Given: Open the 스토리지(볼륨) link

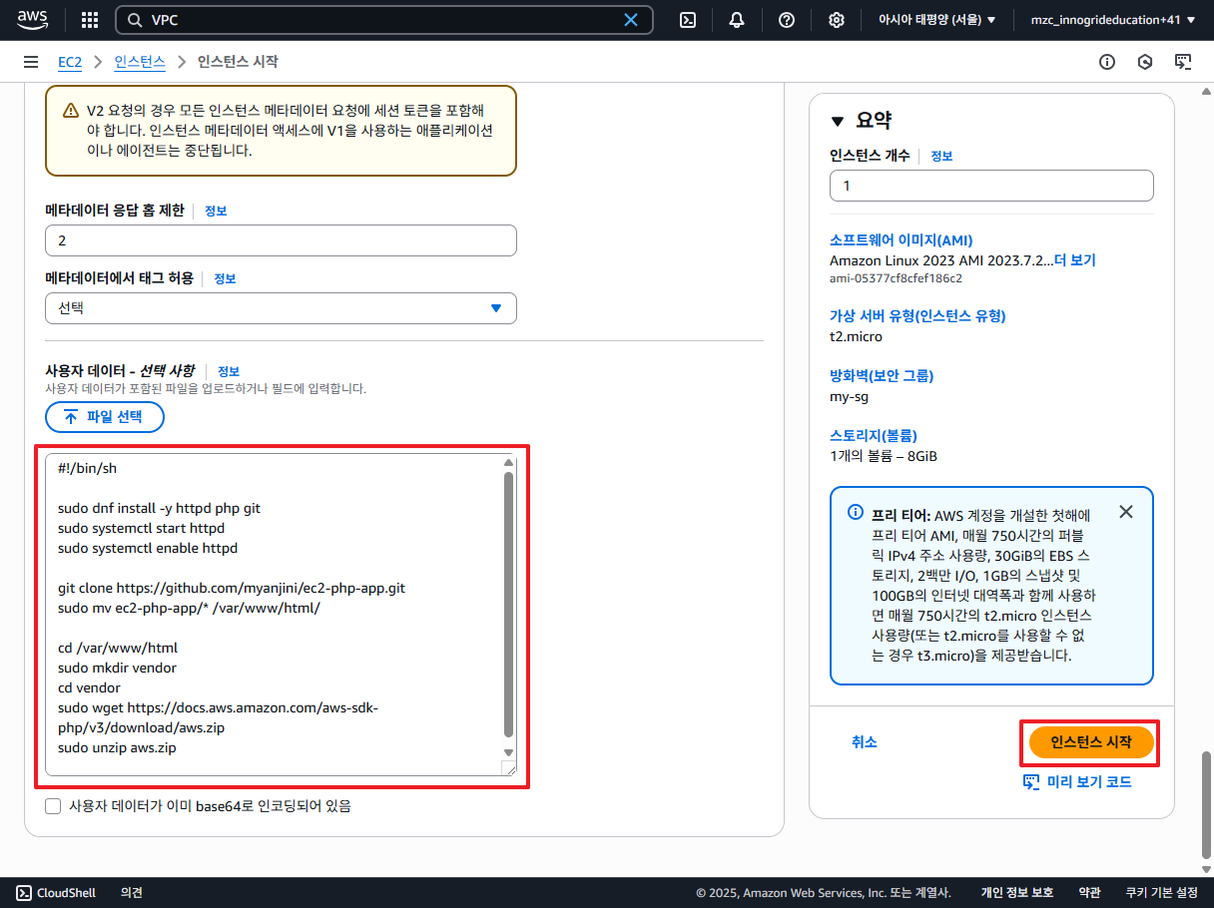Looking at the screenshot, I should (873, 436).
